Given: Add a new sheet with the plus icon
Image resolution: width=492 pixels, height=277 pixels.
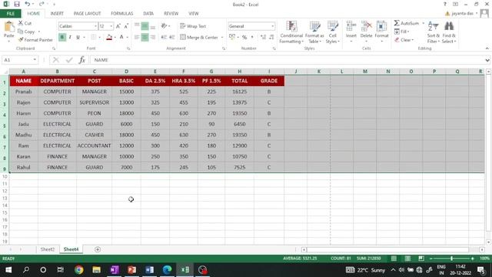Looking at the screenshot, I should click(x=98, y=249).
